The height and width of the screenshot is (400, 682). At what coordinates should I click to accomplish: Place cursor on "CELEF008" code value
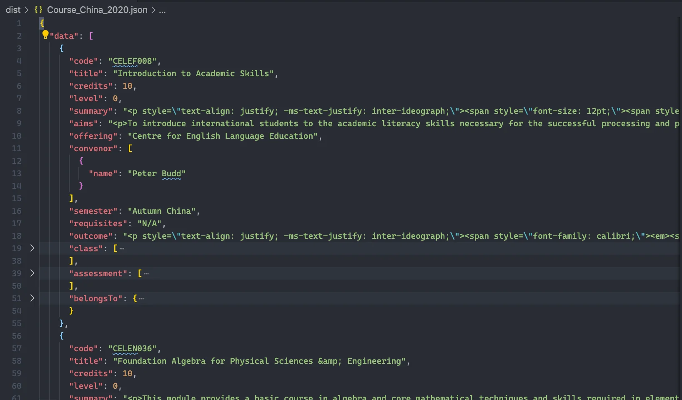click(132, 61)
